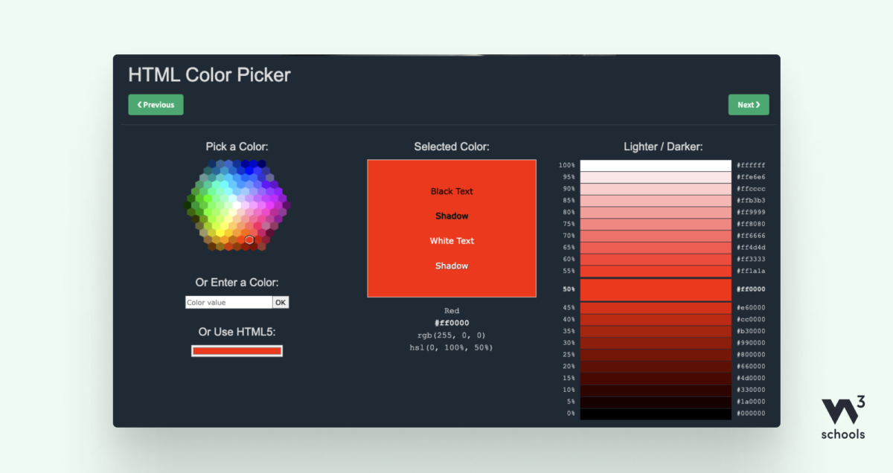Choose the 90% lighter shade #ffcccc
This screenshot has height=473, width=893.
pyautogui.click(x=656, y=189)
